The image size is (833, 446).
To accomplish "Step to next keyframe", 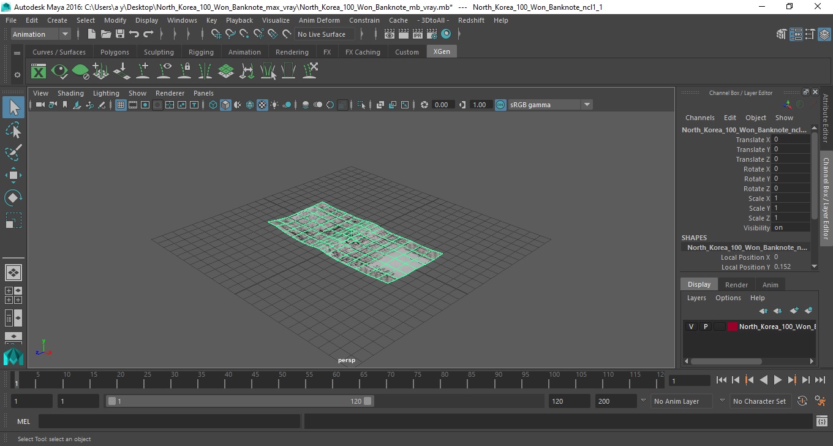I will pos(791,380).
